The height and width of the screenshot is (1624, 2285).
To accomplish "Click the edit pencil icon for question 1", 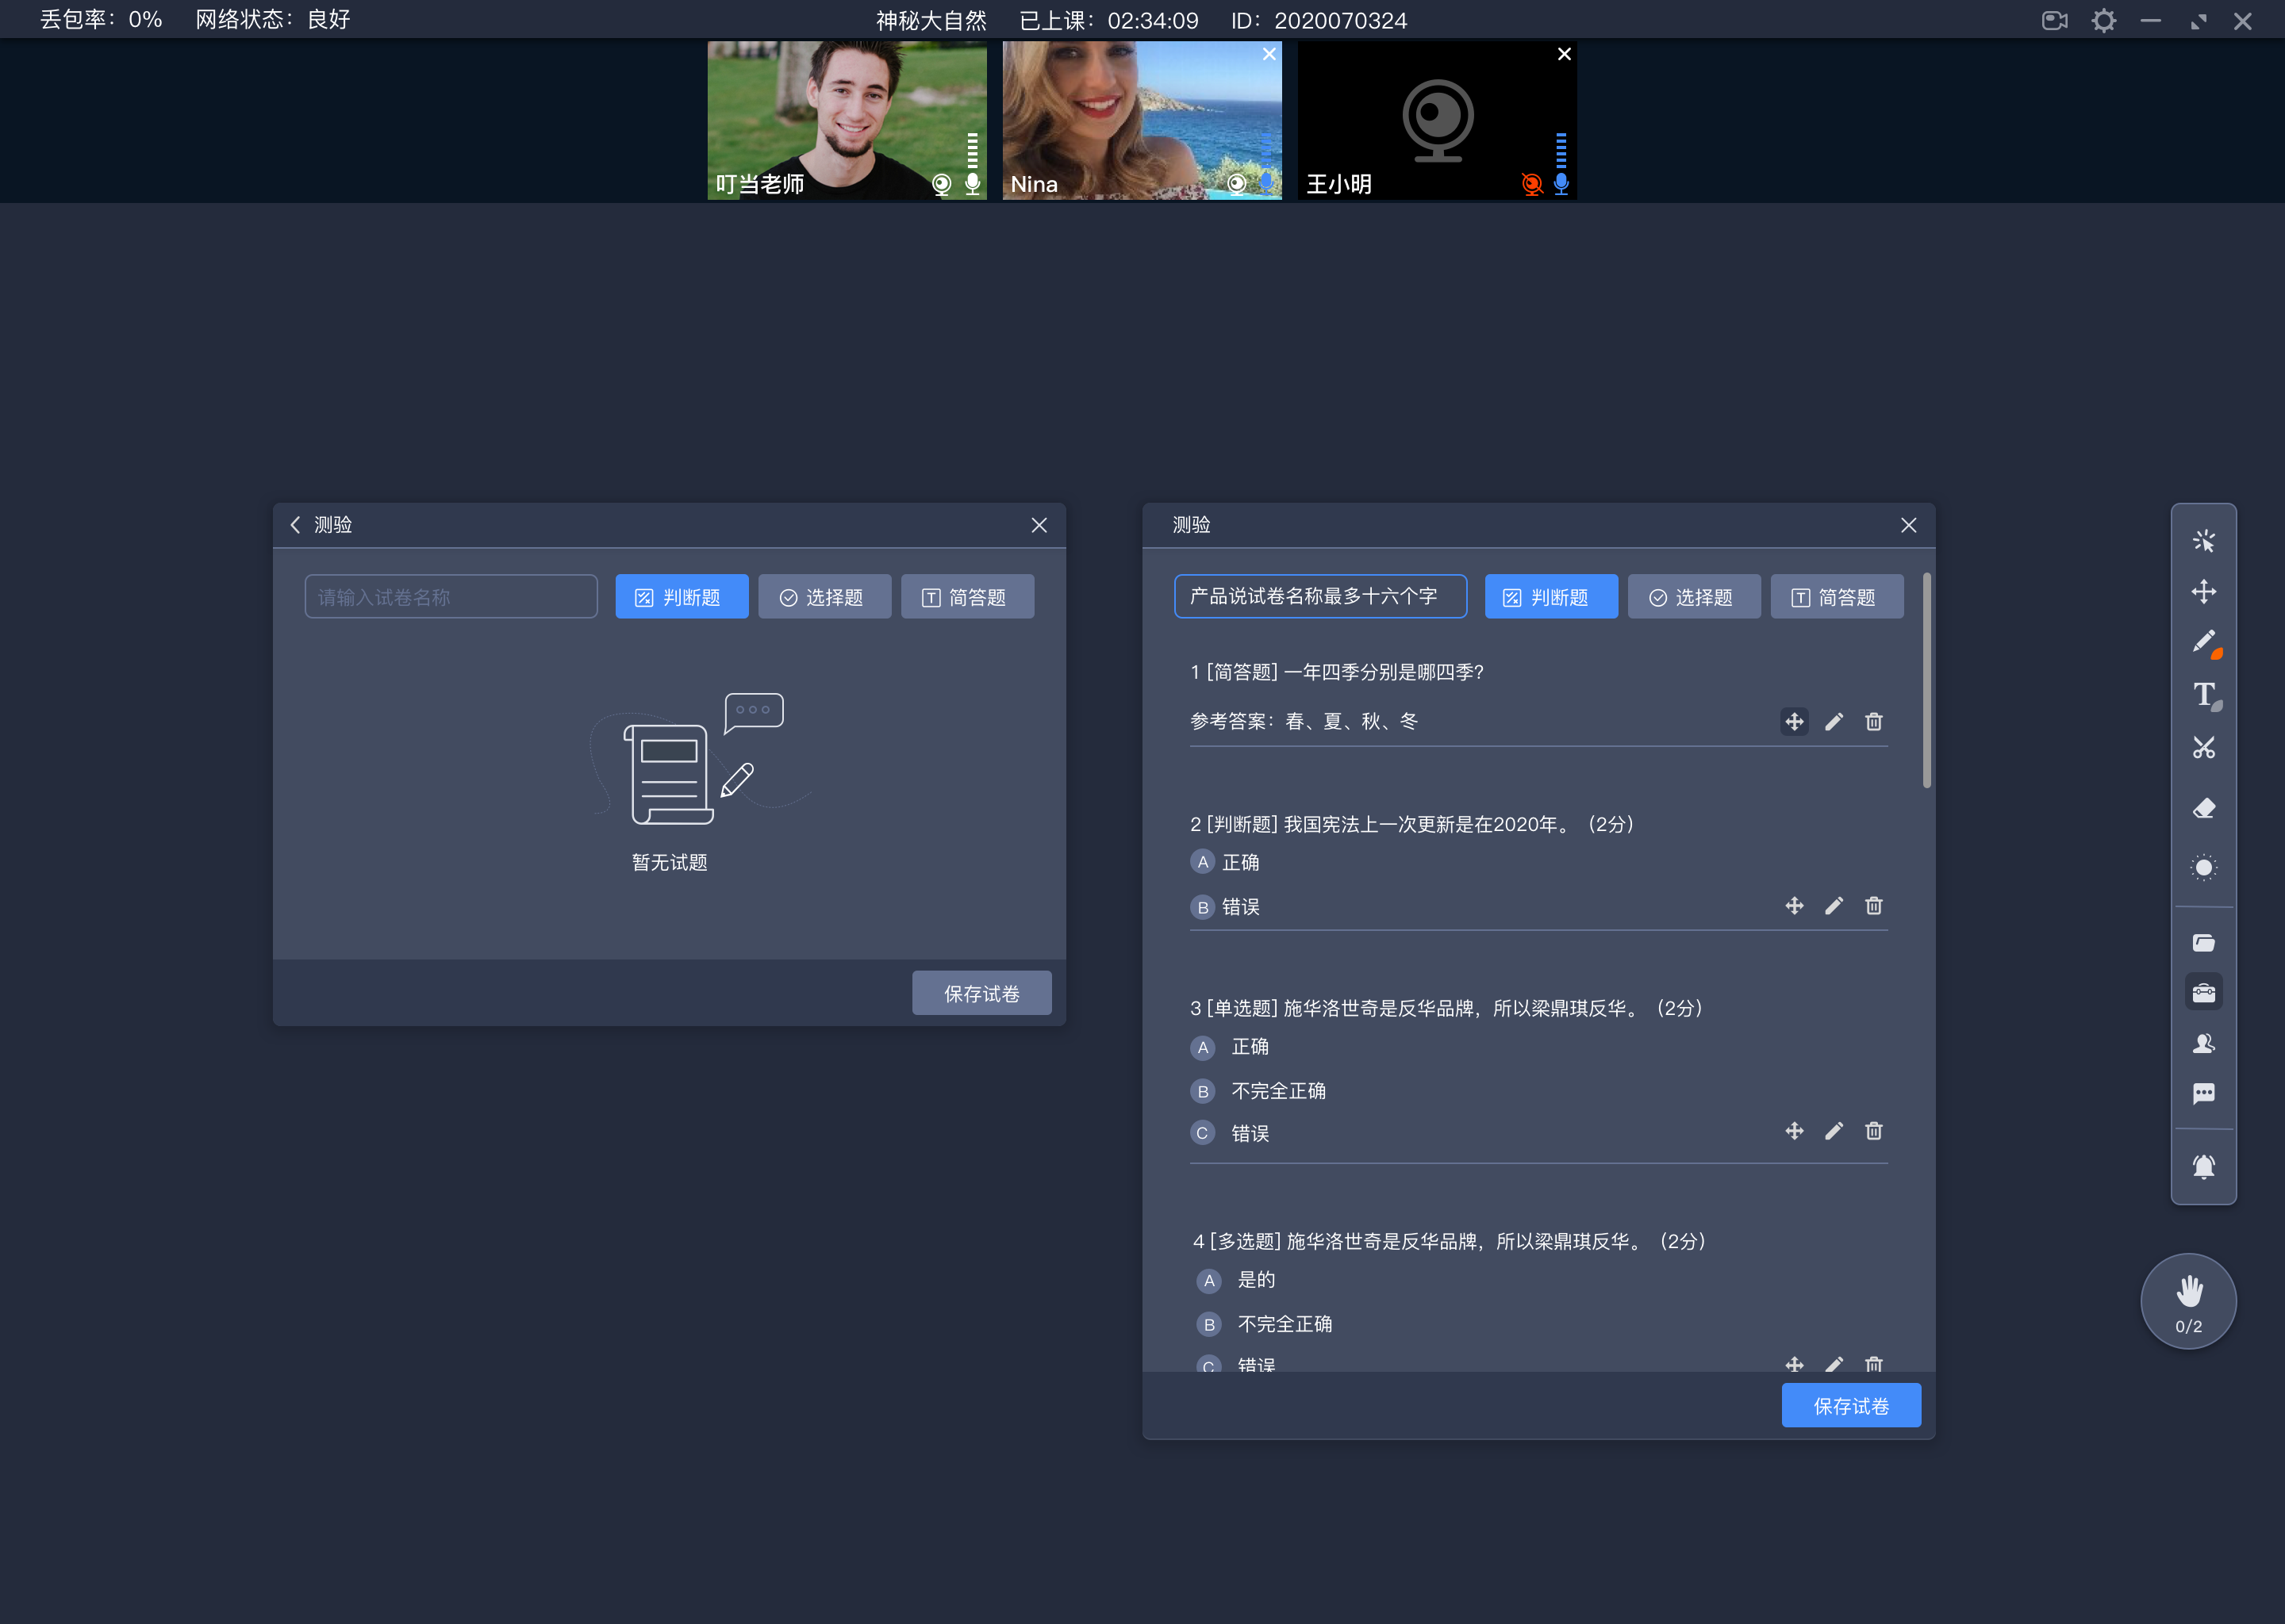I will [1835, 722].
